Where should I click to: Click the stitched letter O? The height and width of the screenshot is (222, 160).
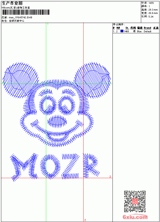(50, 166)
